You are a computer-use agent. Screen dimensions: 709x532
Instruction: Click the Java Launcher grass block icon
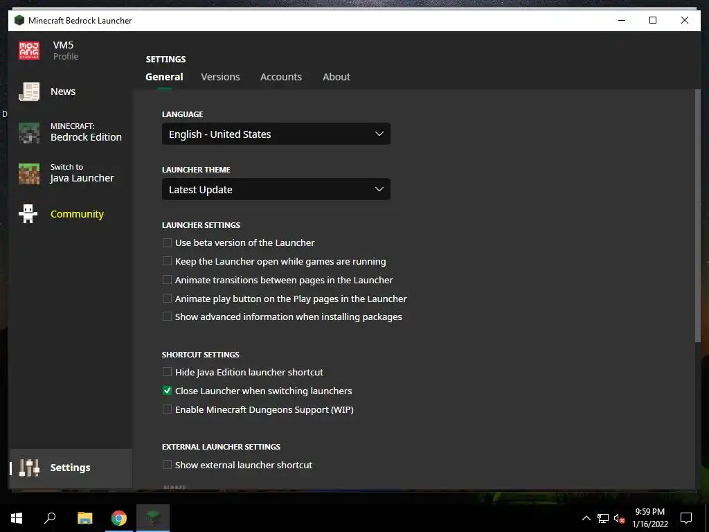coord(29,174)
